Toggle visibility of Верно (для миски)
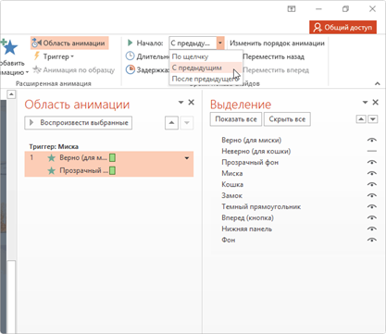The width and height of the screenshot is (386, 334). click(372, 140)
